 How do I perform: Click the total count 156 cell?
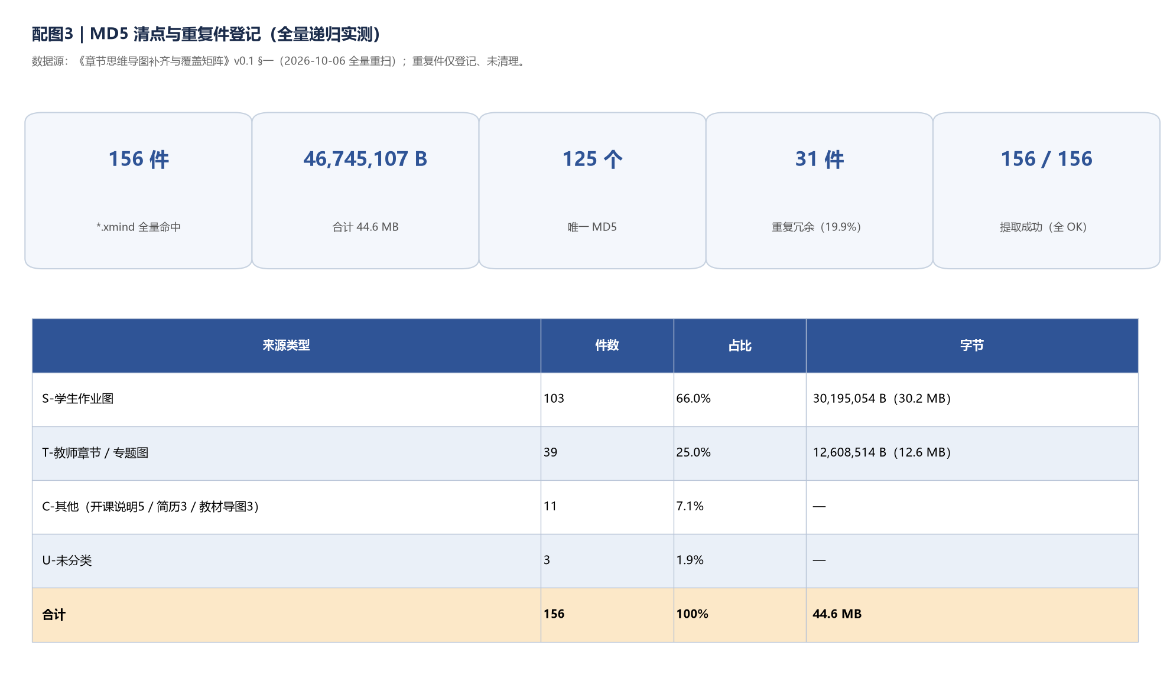pos(607,615)
